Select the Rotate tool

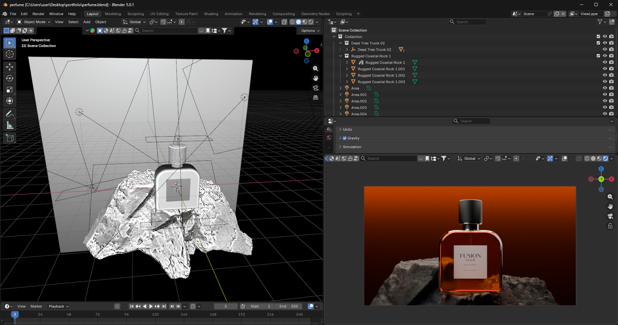pyautogui.click(x=10, y=78)
